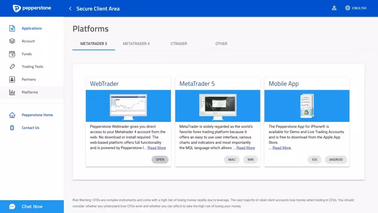Click the ANDROID mobile app button
Image resolution: width=378 pixels, height=213 pixels.
(x=336, y=160)
